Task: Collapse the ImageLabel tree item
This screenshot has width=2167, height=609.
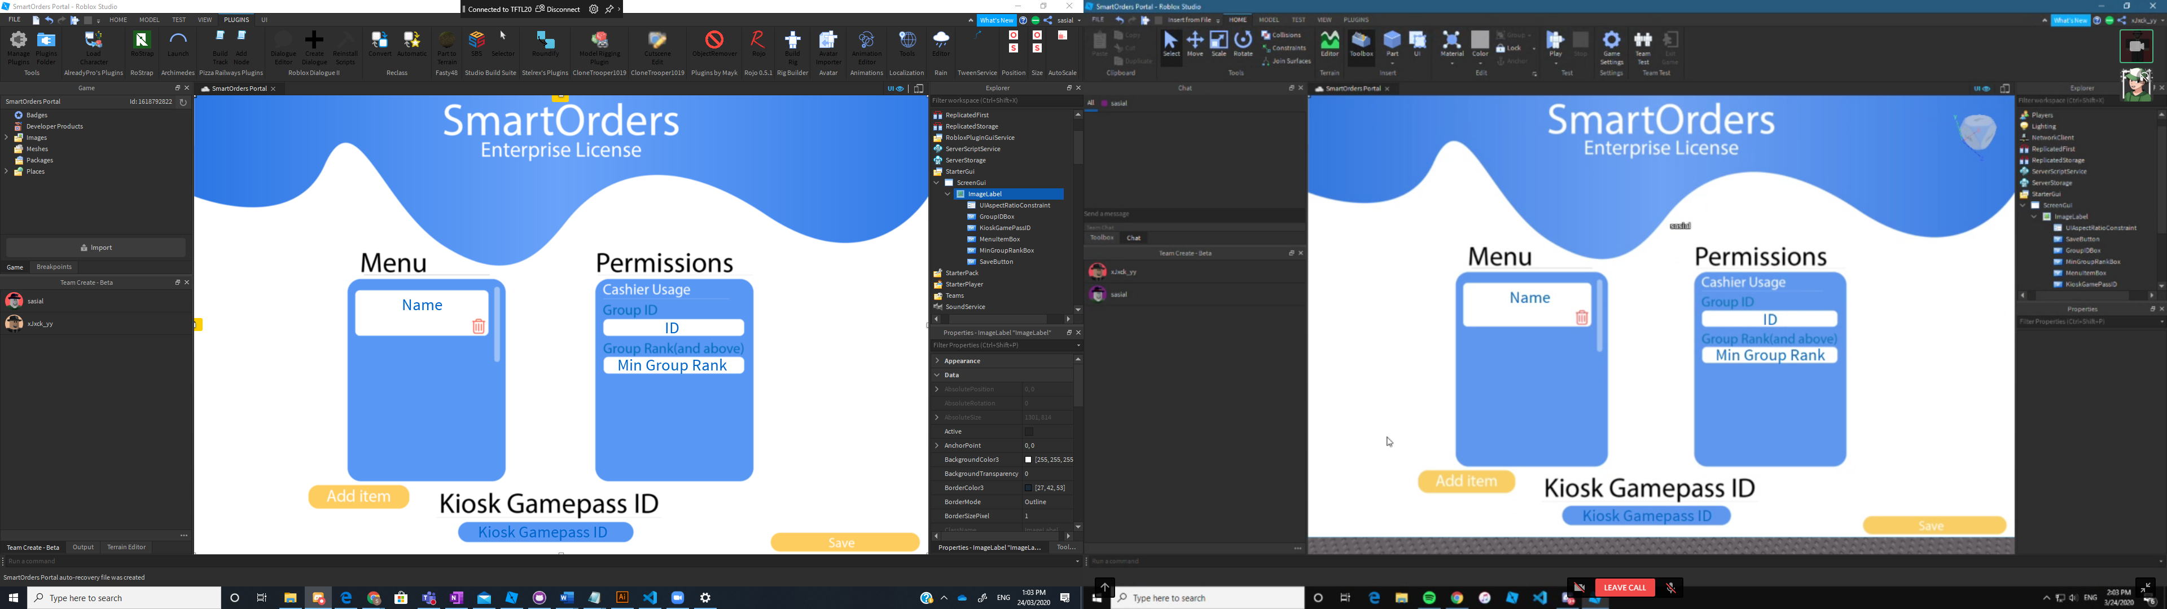Action: [948, 193]
